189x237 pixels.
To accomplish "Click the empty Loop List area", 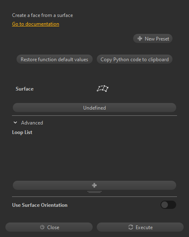I will click(x=94, y=158).
